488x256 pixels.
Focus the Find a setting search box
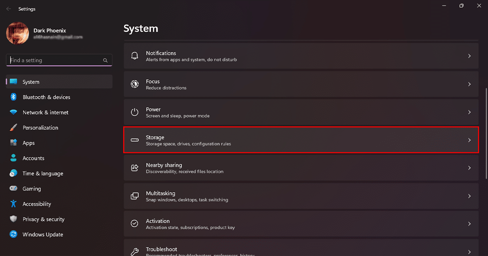pyautogui.click(x=55, y=61)
